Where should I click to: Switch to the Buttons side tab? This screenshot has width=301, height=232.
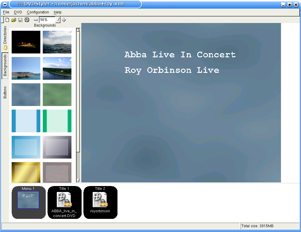[x=5, y=92]
